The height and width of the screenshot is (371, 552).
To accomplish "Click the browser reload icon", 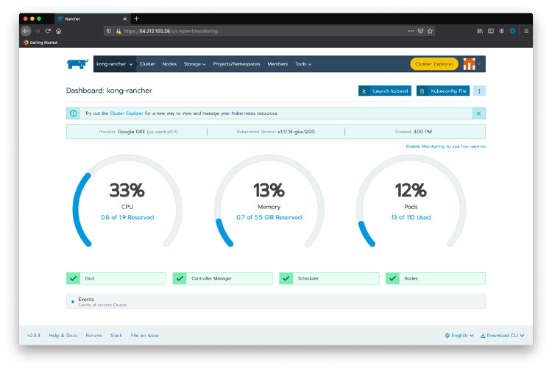I will (x=48, y=31).
